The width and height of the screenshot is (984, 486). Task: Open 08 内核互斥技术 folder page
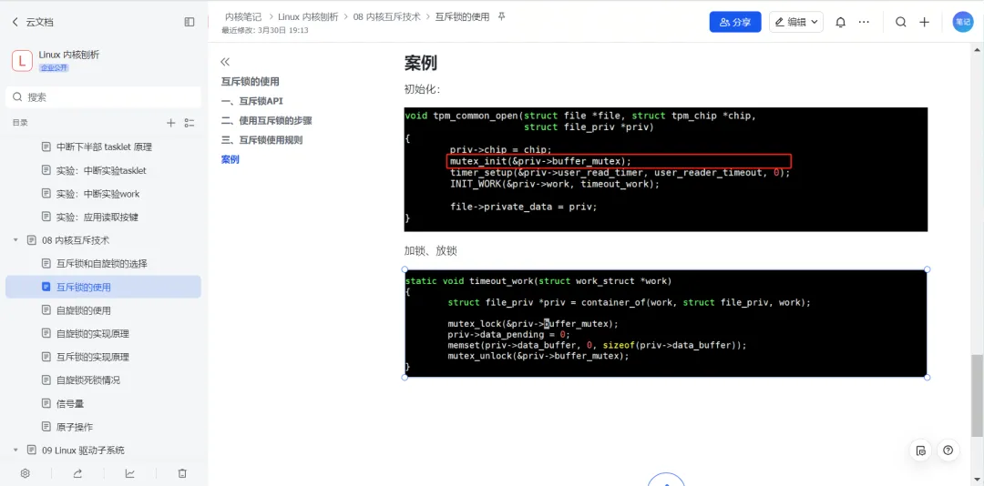click(76, 240)
